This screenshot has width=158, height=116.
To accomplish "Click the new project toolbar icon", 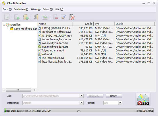I will [7, 17].
